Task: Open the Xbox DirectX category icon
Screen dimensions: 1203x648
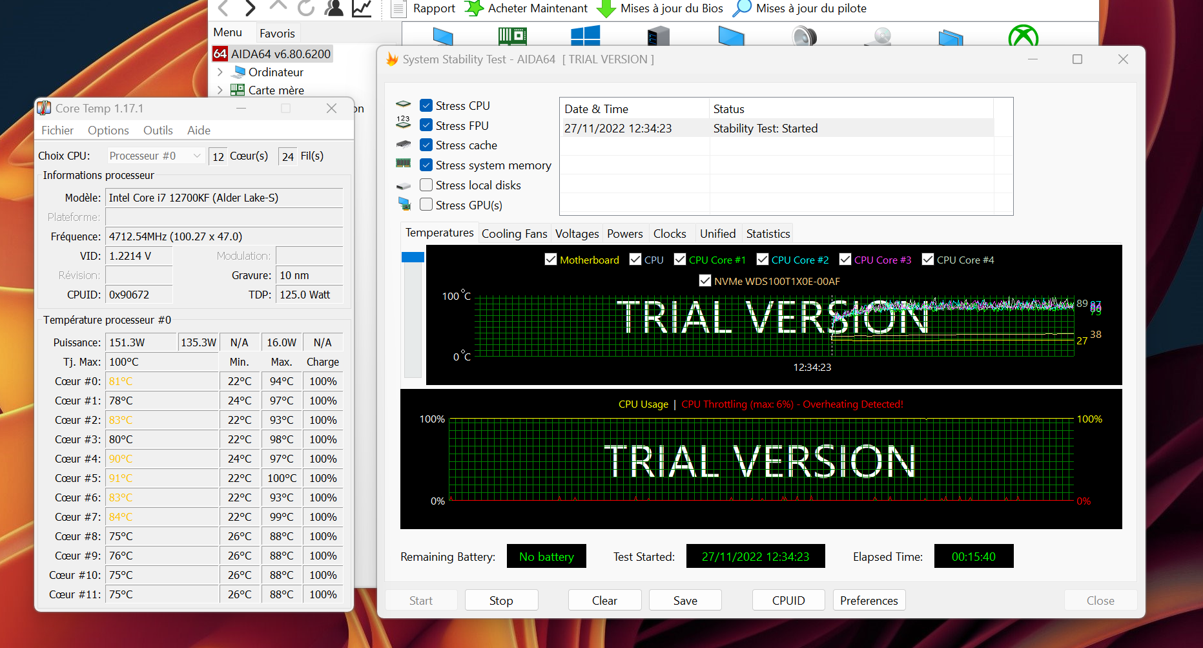Action: click(x=1023, y=37)
